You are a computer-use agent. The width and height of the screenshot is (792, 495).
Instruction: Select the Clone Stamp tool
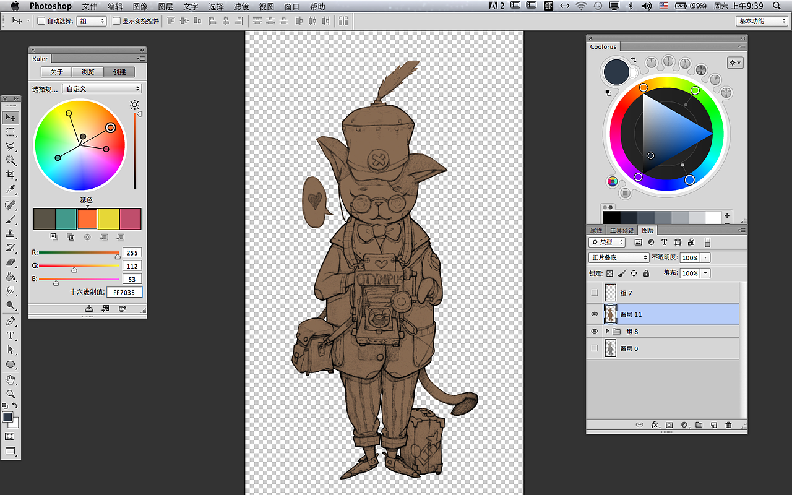pos(11,234)
